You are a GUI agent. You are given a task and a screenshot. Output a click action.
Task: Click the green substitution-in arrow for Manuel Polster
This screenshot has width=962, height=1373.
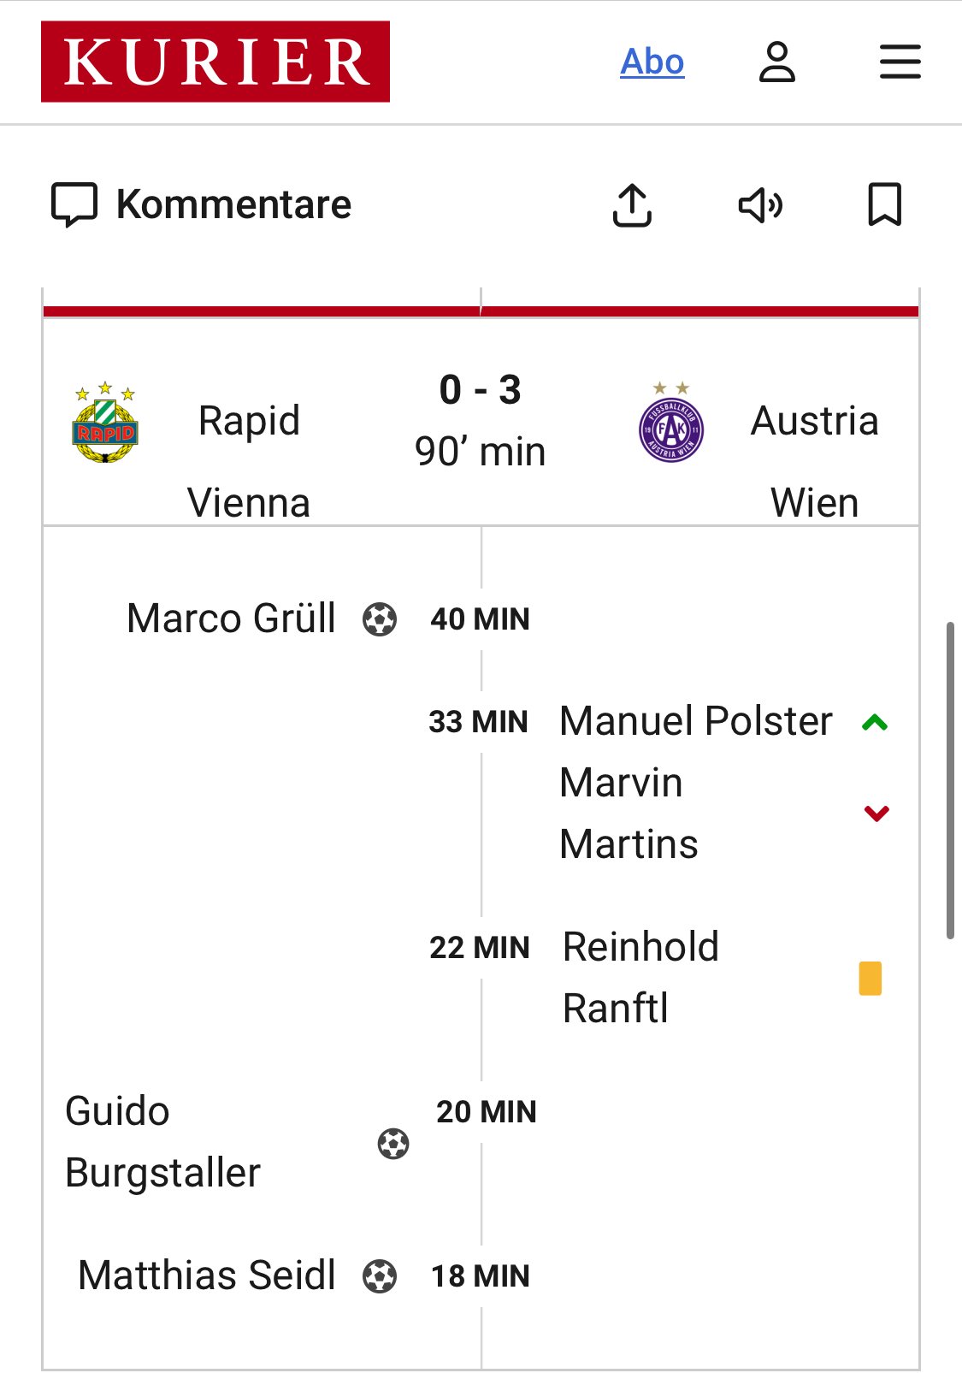click(x=875, y=723)
